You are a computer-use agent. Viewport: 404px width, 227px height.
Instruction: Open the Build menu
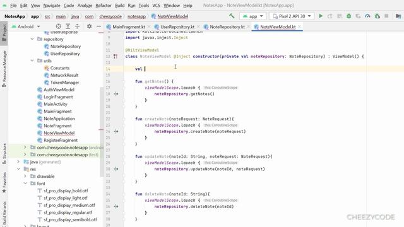point(119,6)
